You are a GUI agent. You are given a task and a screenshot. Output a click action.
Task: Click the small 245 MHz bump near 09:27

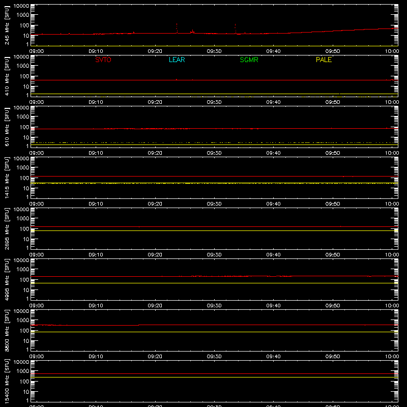coord(193,32)
